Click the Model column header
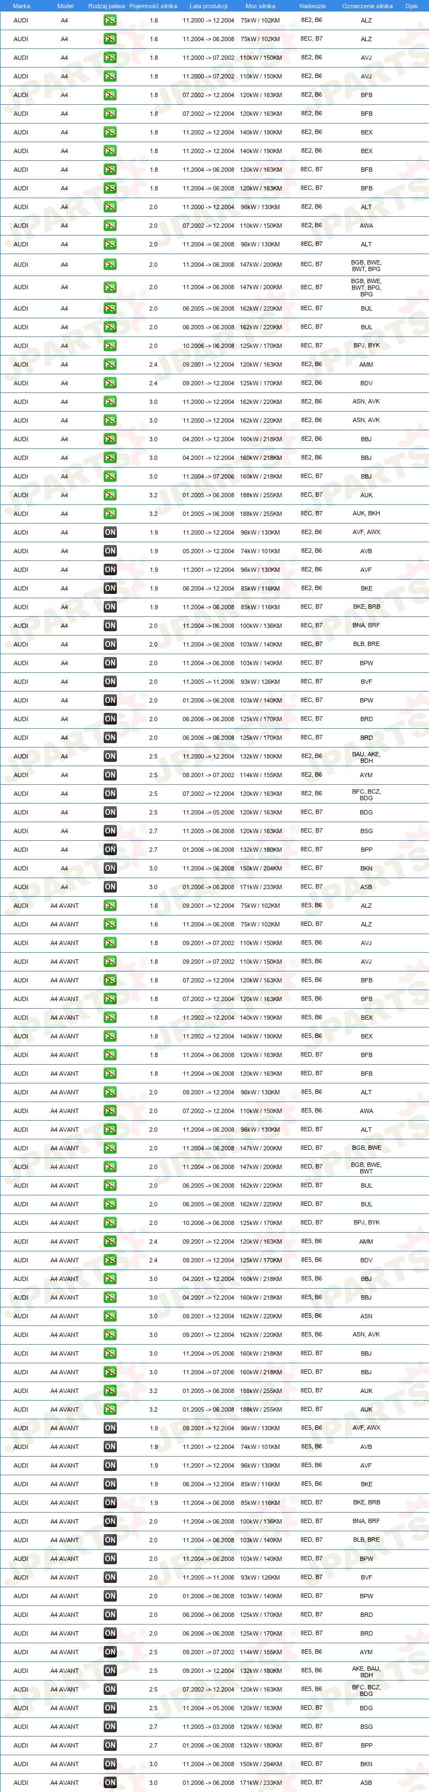Viewport: 429px width, 1792px height. point(65,5)
